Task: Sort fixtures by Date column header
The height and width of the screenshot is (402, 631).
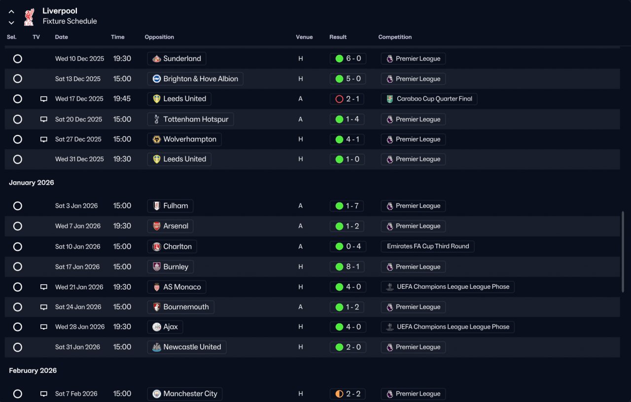Action: [62, 37]
